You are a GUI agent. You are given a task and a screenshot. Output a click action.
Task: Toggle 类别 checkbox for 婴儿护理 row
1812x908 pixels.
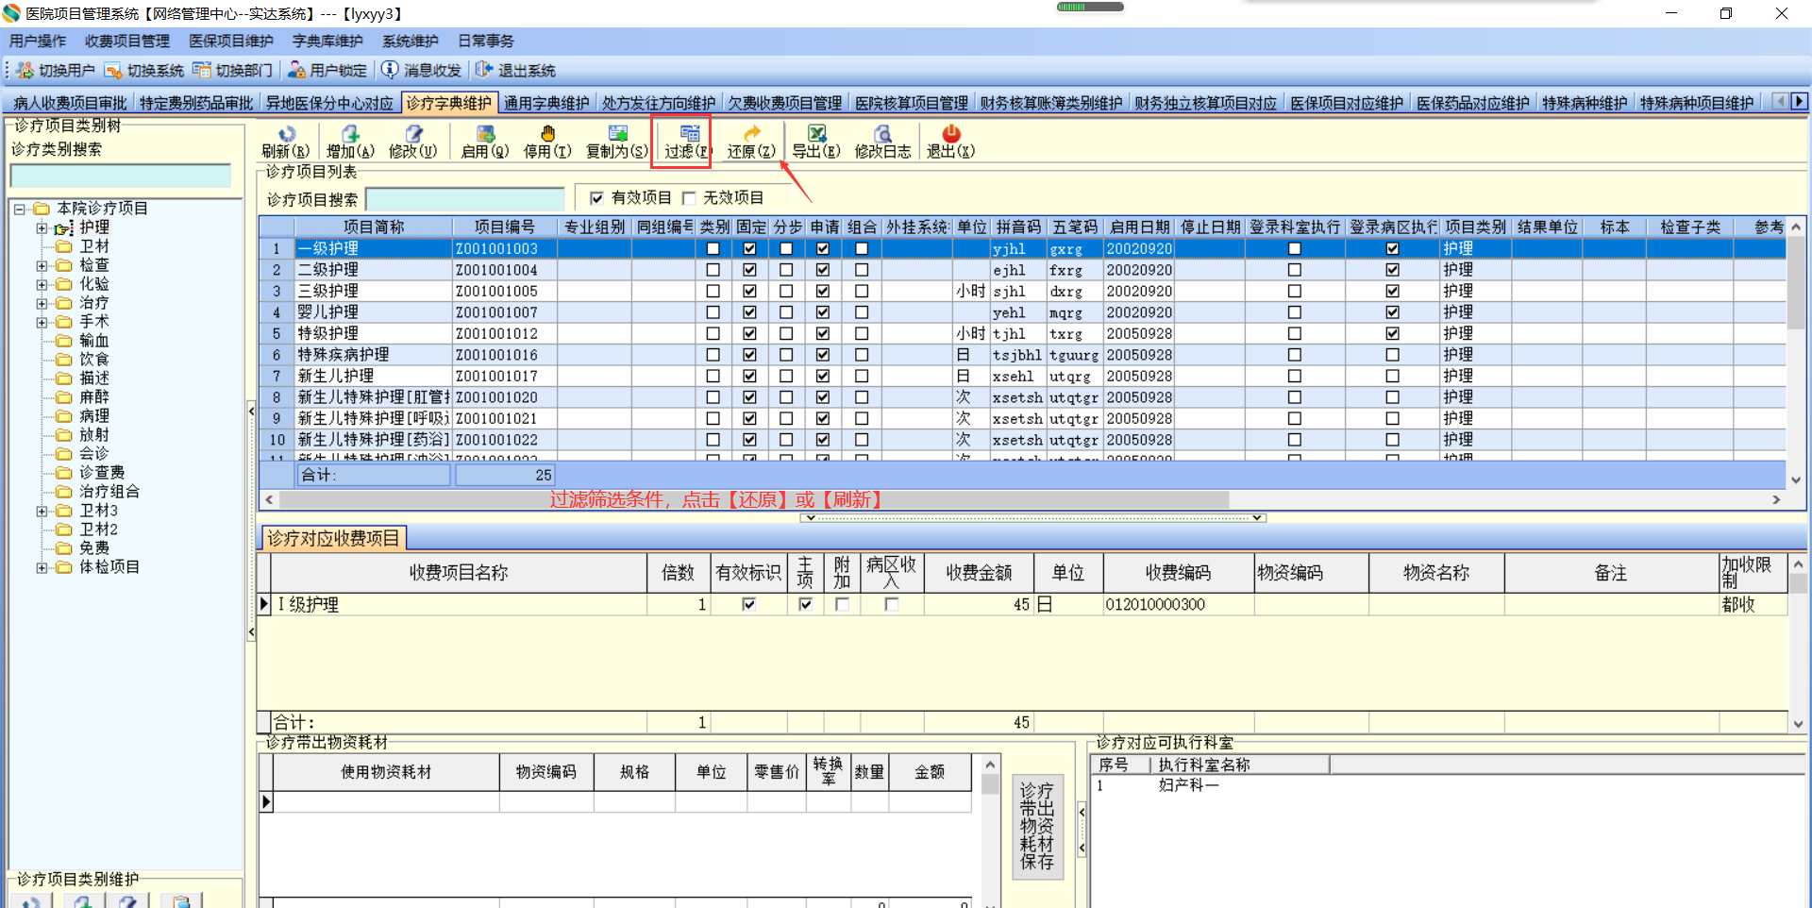pos(713,312)
